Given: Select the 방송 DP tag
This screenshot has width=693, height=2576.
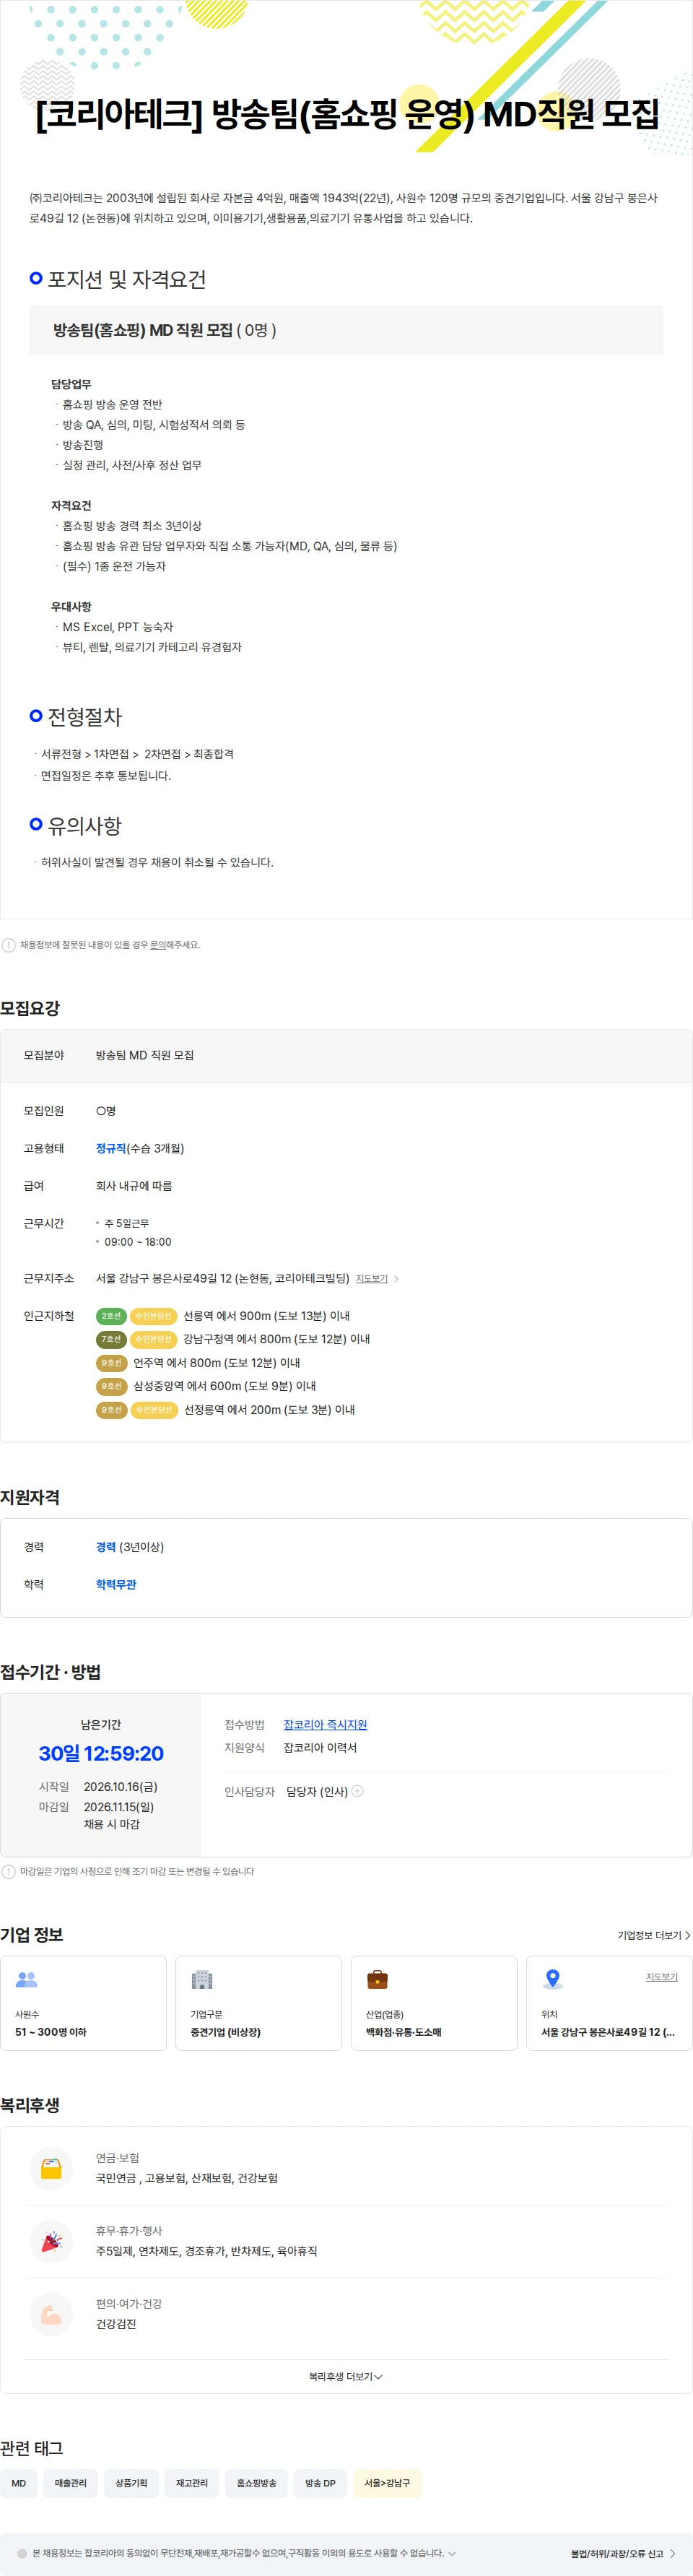Looking at the screenshot, I should [x=321, y=2483].
